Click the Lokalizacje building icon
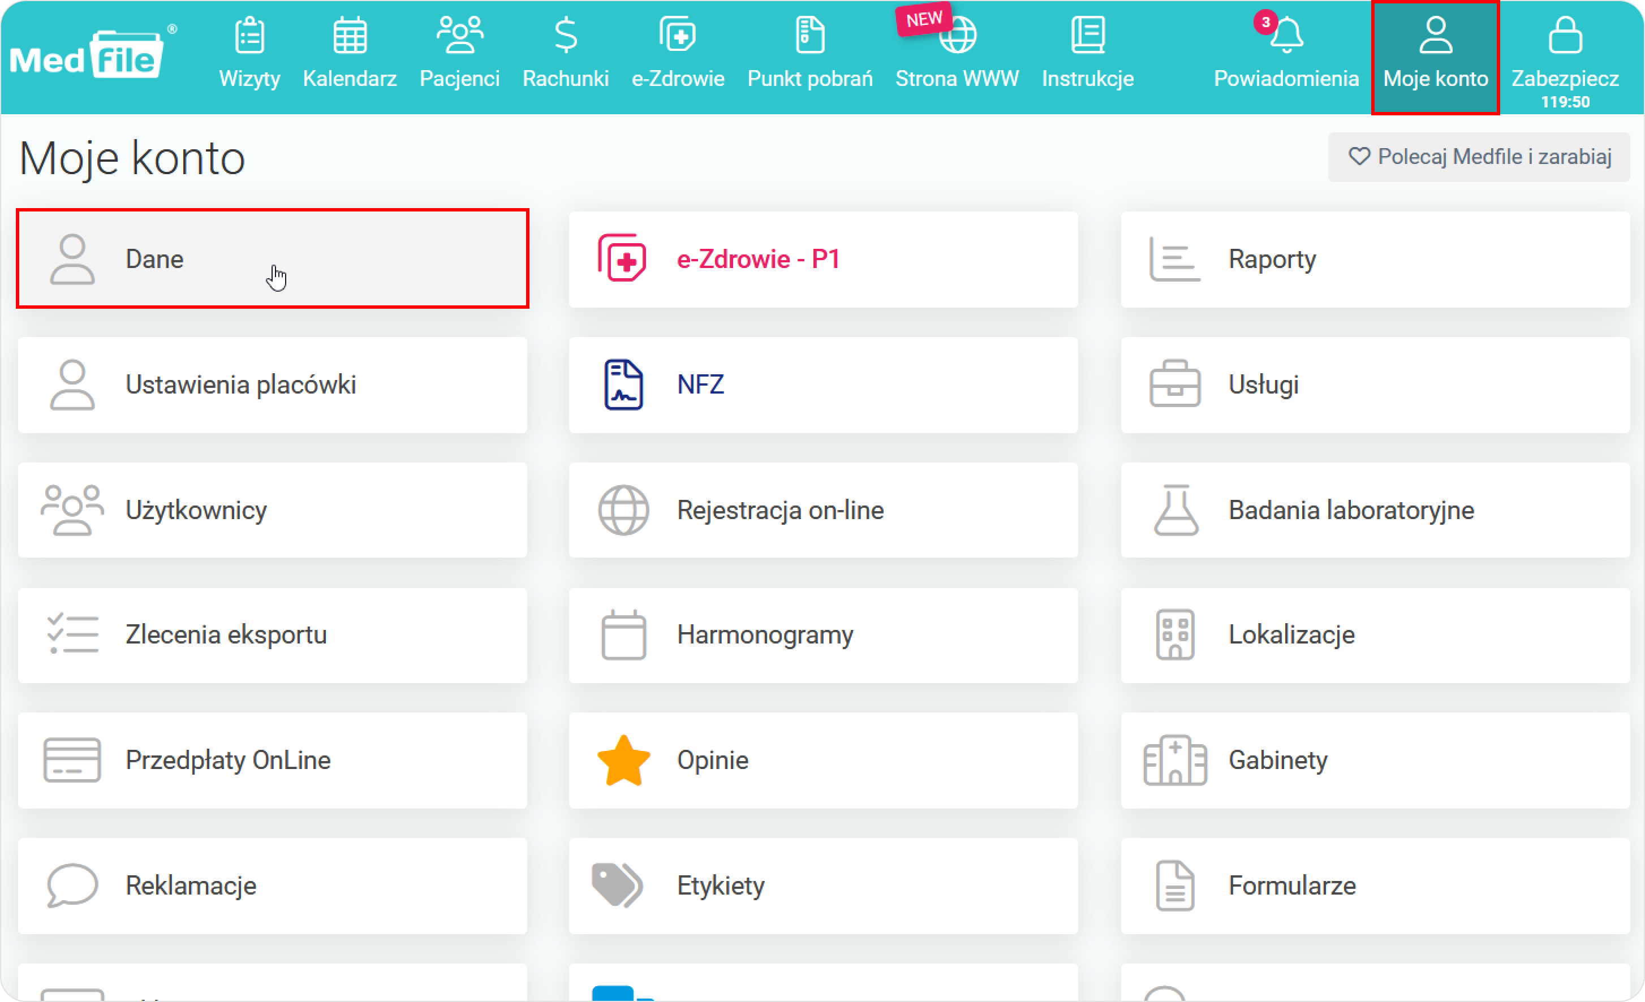 coord(1175,634)
